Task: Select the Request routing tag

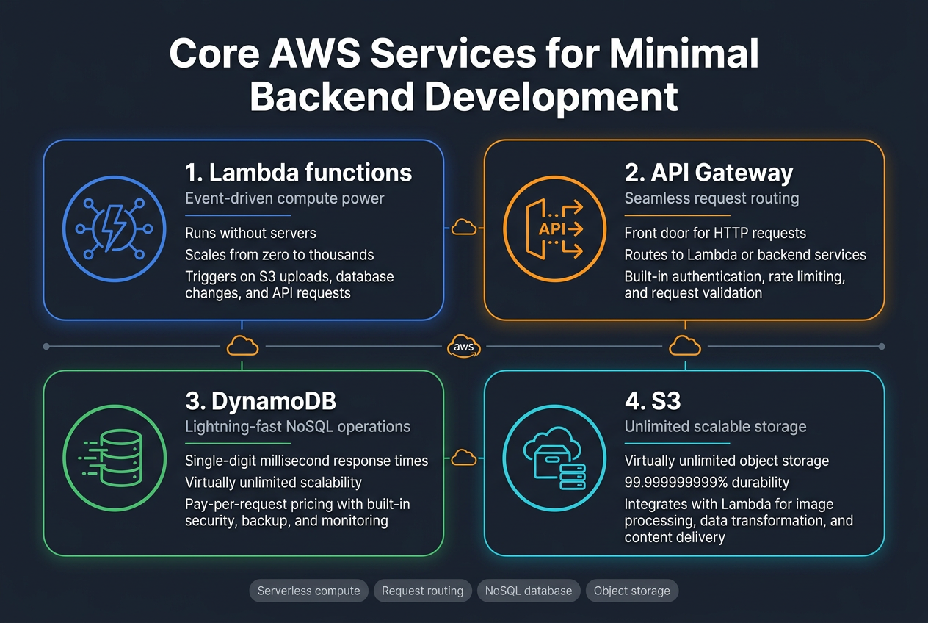Action: point(422,591)
